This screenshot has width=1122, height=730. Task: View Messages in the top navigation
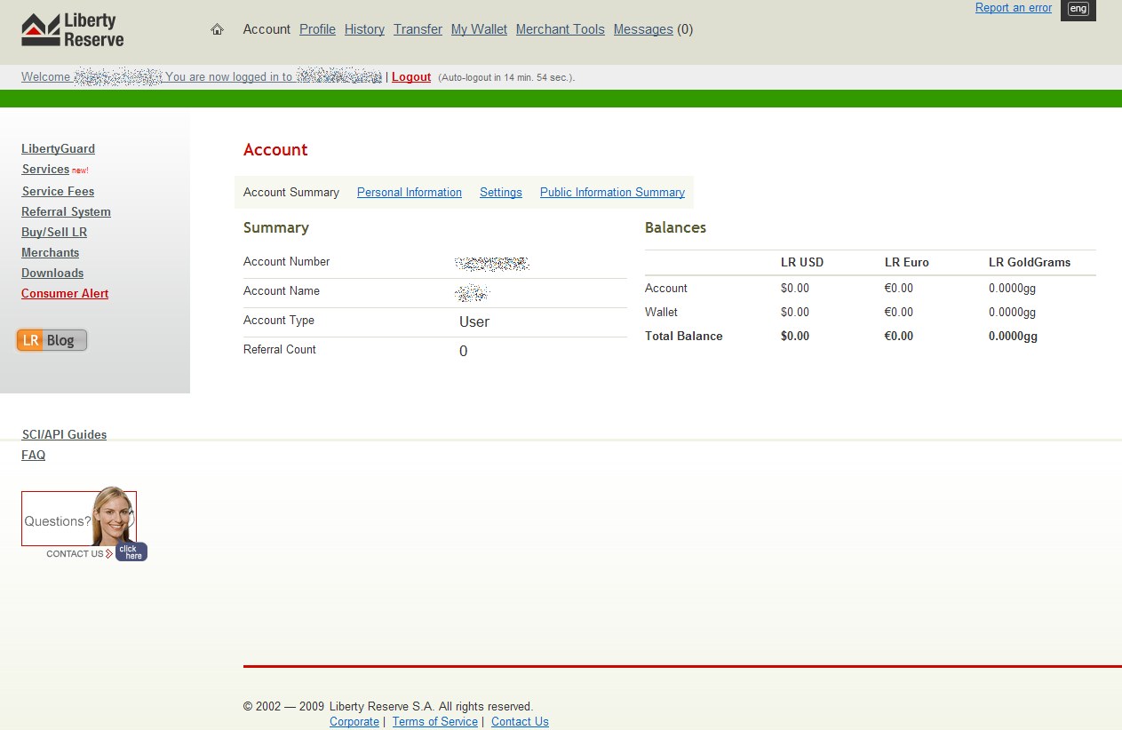pos(643,29)
